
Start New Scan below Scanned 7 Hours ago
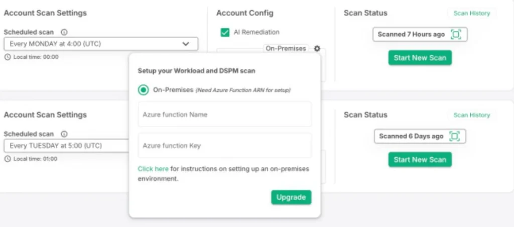[x=420, y=58]
